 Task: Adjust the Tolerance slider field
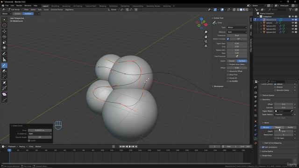pos(237,35)
